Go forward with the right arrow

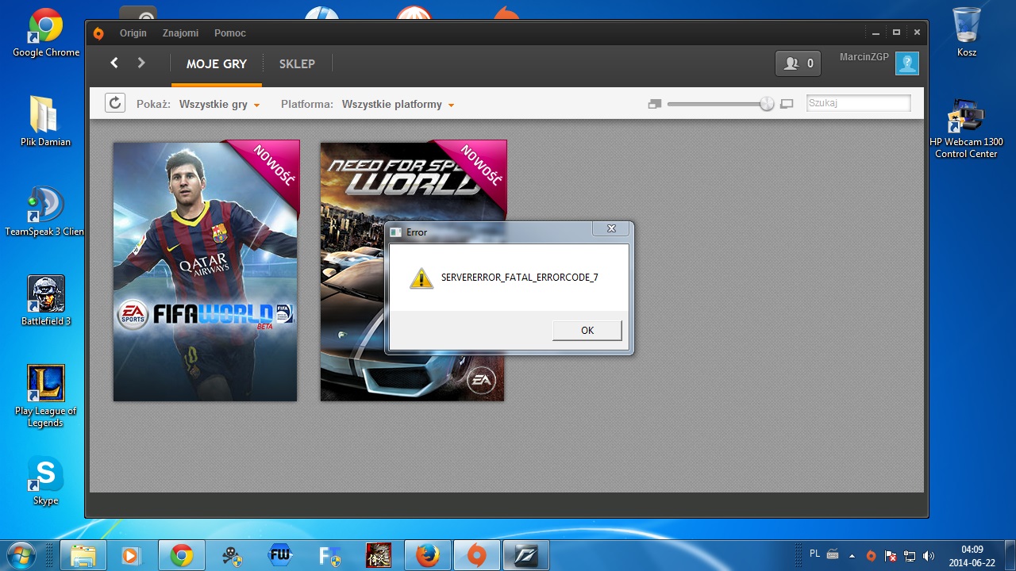tap(141, 63)
